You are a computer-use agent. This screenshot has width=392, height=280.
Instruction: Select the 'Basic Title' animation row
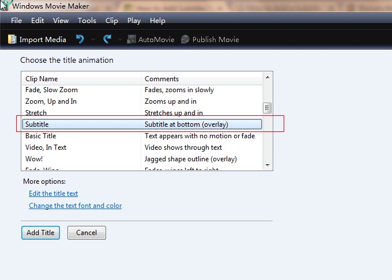click(41, 136)
